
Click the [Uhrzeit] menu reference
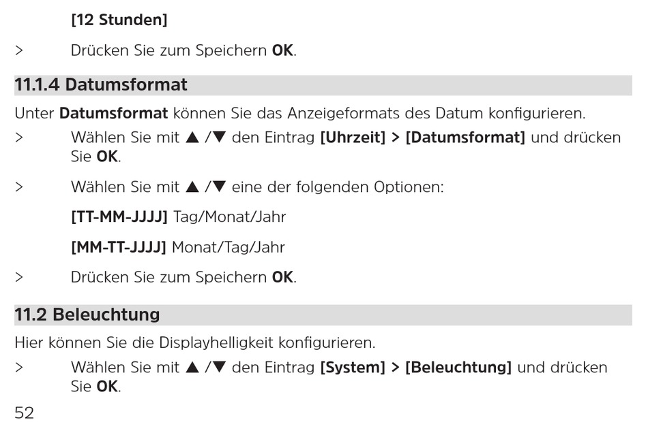coord(353,137)
